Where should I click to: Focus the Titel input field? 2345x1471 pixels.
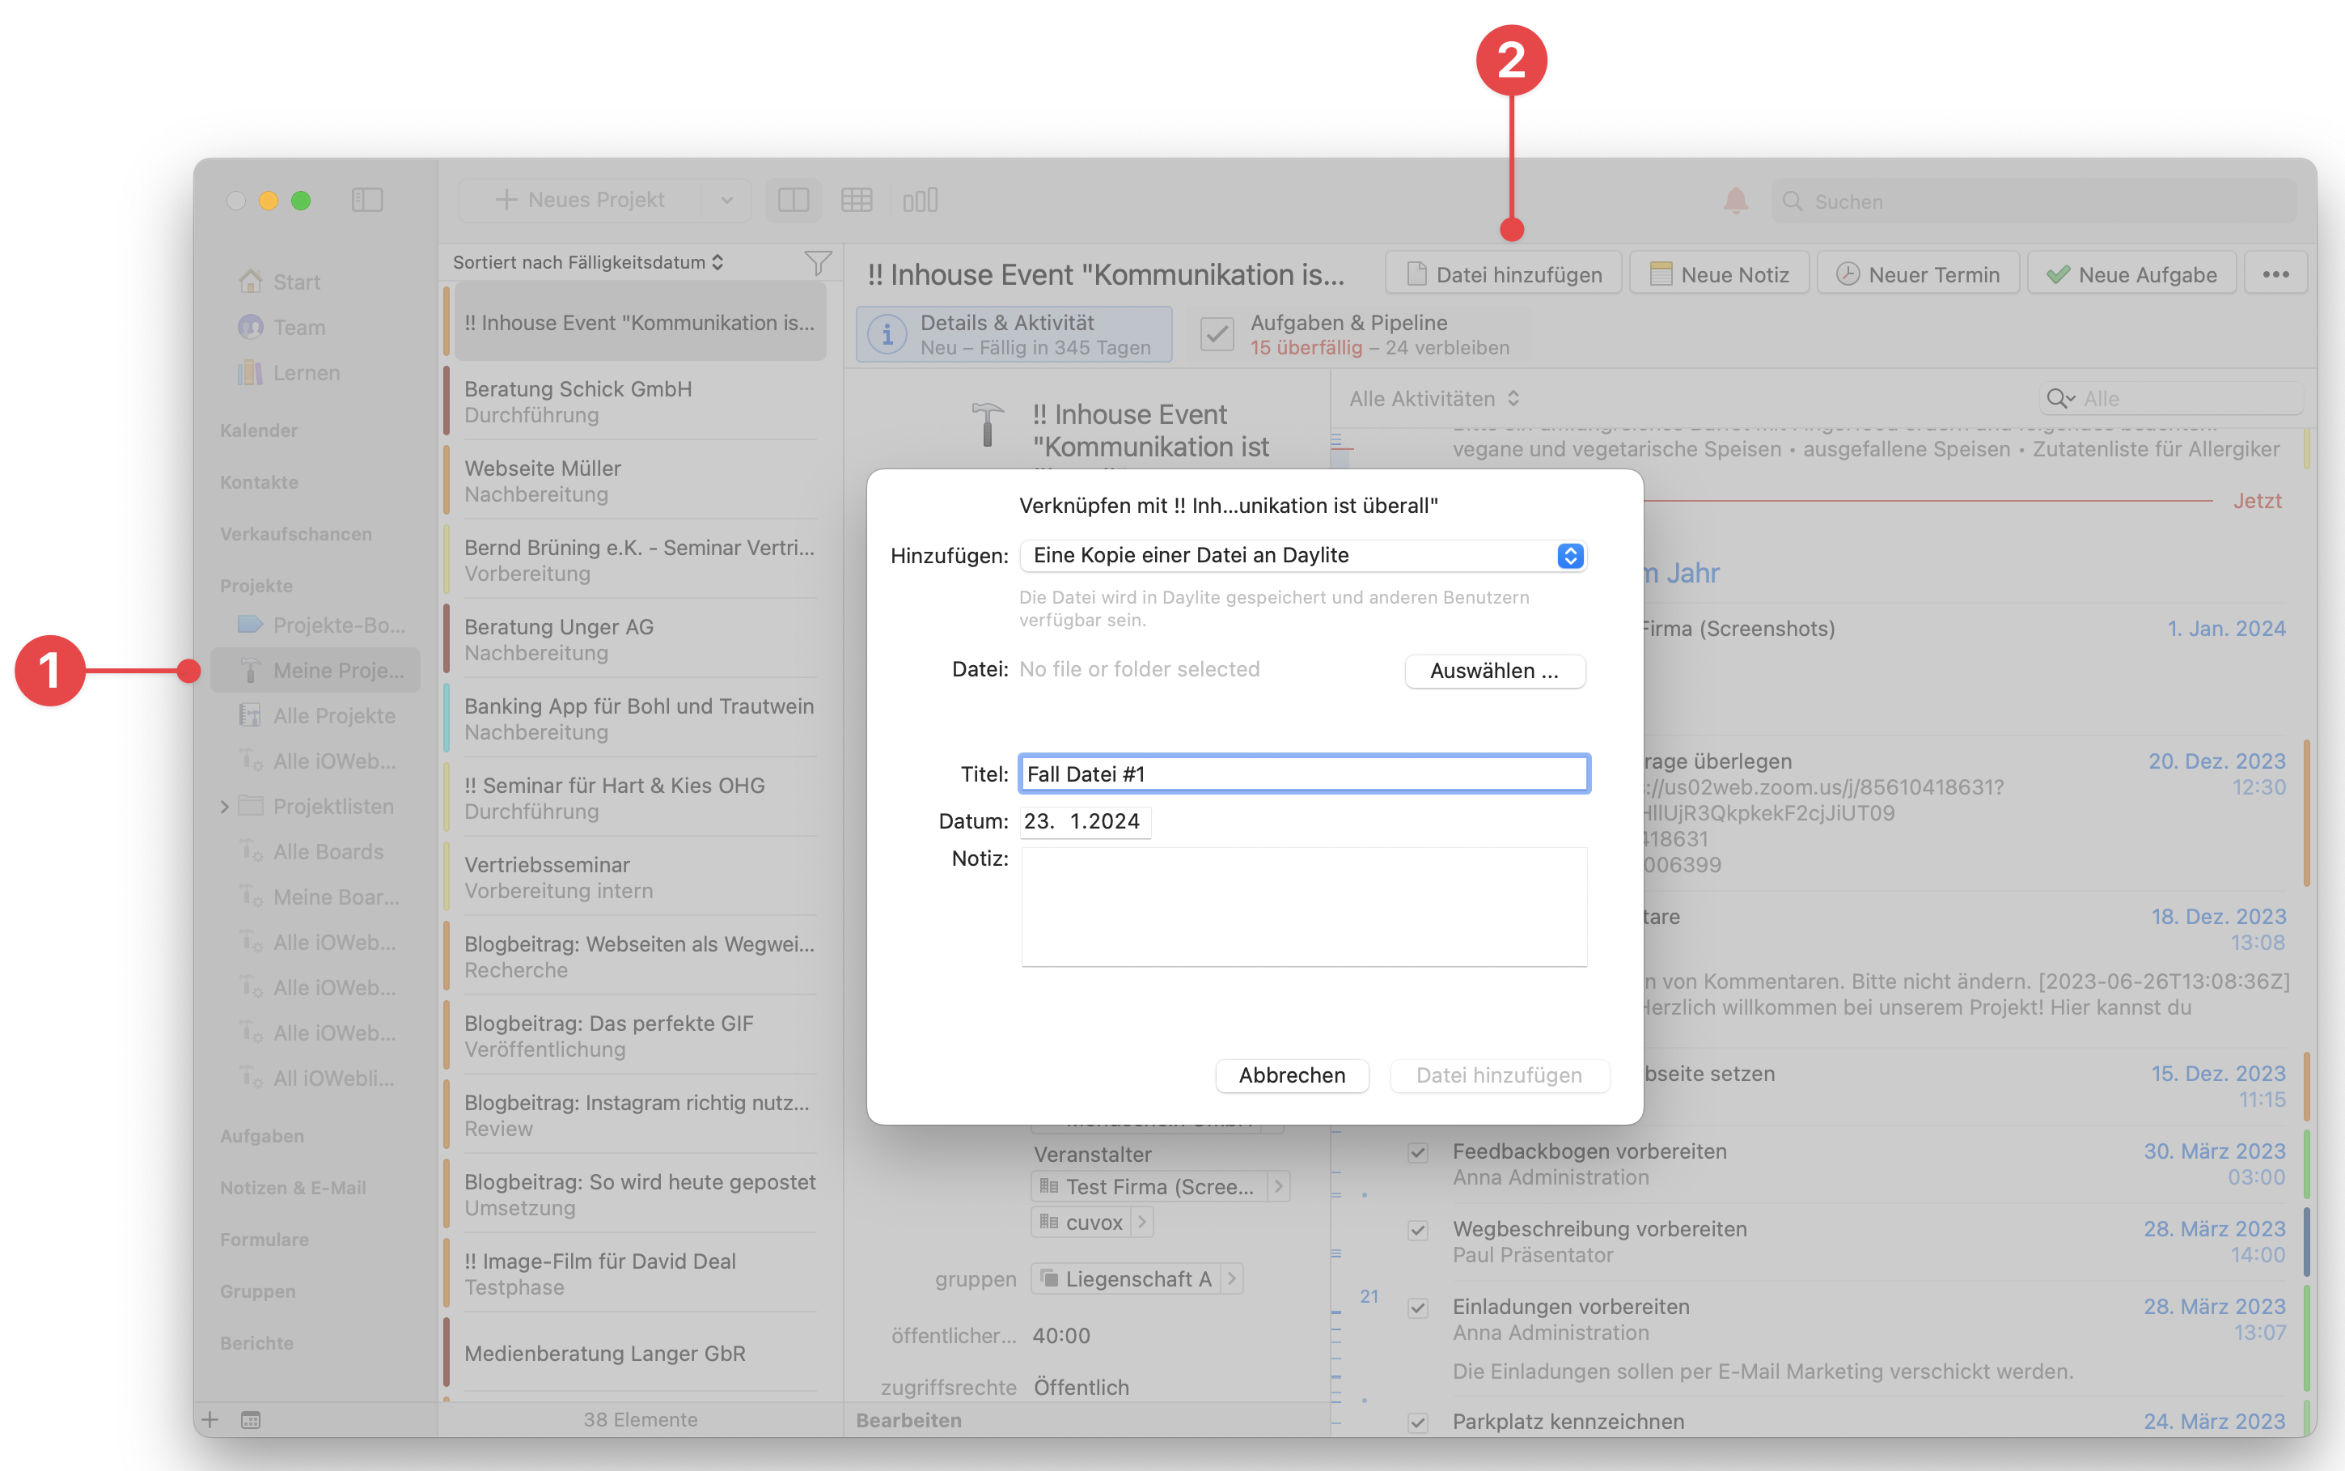(x=1303, y=774)
